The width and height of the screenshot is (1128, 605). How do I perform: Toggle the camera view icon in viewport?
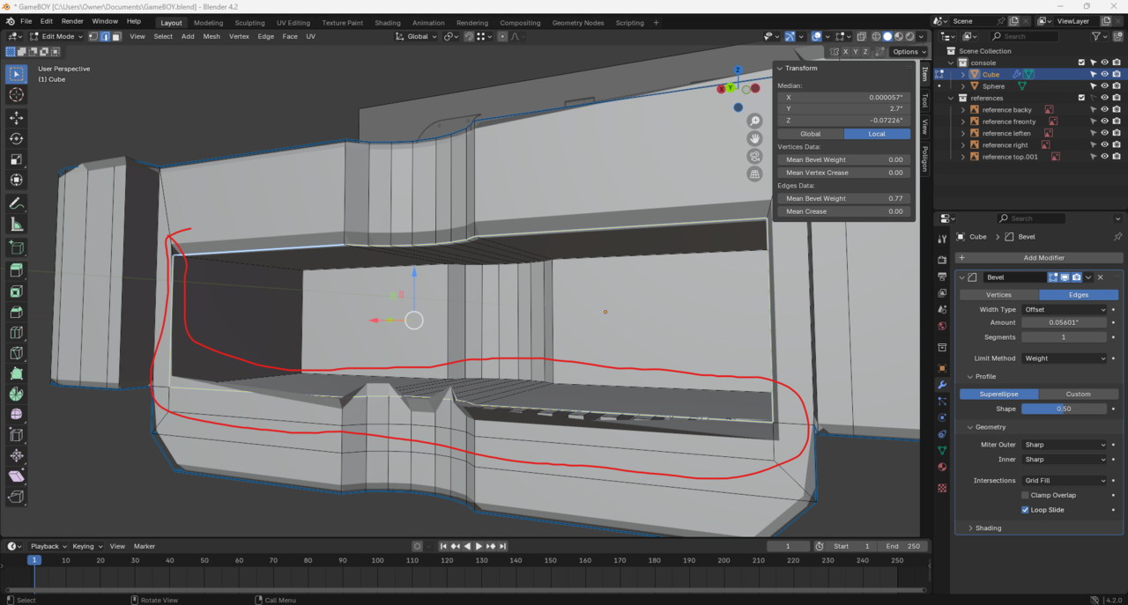[754, 156]
